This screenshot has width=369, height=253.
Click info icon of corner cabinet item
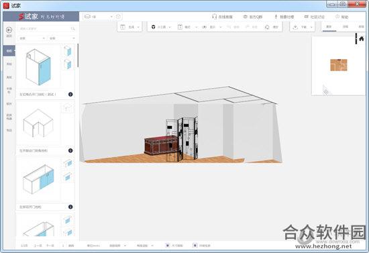[70, 150]
